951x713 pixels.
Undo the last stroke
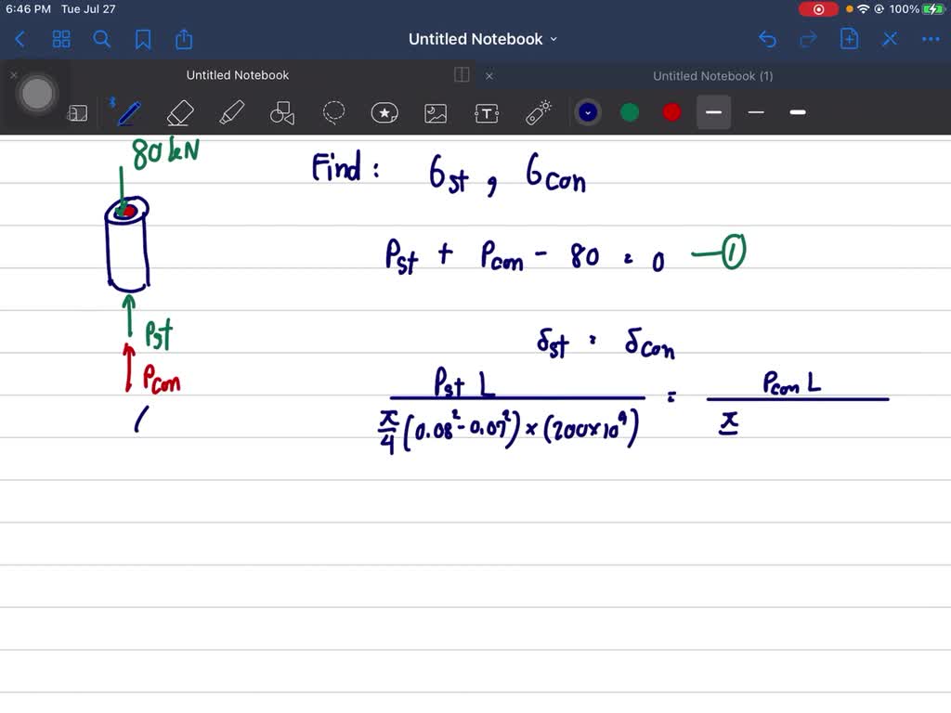767,39
